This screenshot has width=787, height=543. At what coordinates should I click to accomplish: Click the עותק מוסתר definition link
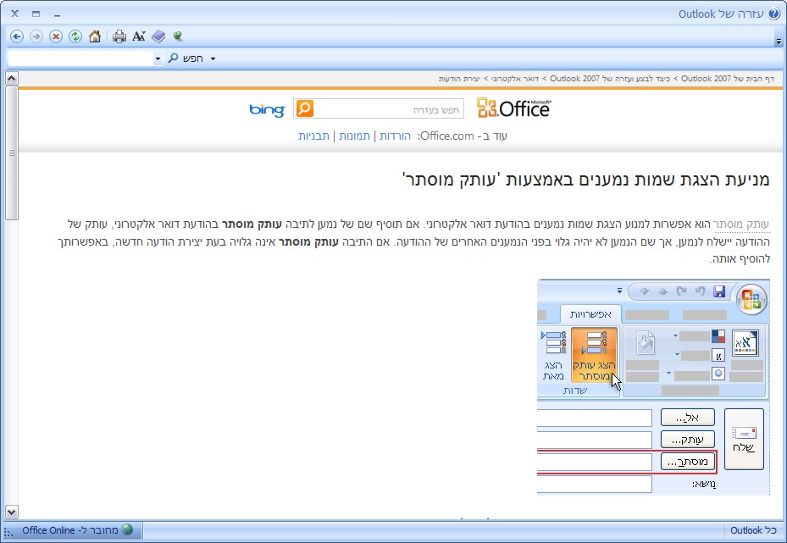[741, 224]
